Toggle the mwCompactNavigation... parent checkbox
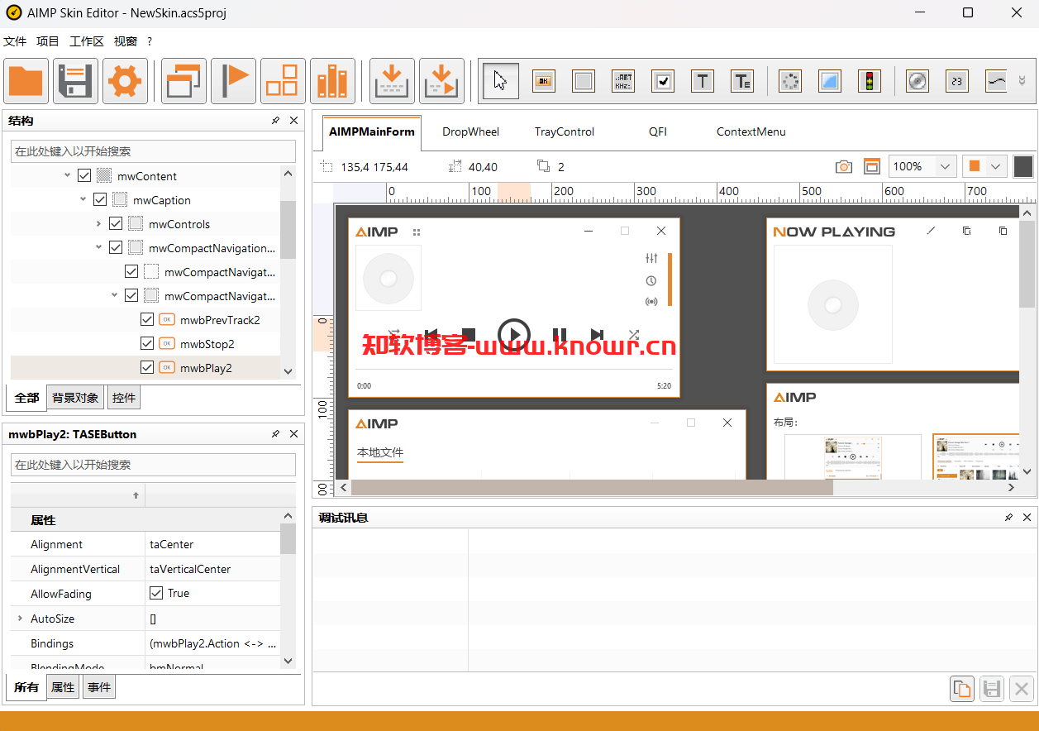This screenshot has height=731, width=1039. pos(116,248)
